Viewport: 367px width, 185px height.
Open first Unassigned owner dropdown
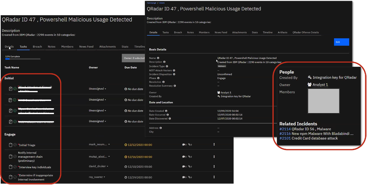97,89
